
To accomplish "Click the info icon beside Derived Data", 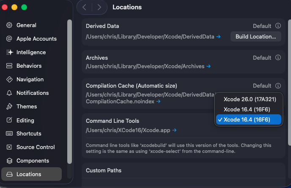I will [x=278, y=26].
